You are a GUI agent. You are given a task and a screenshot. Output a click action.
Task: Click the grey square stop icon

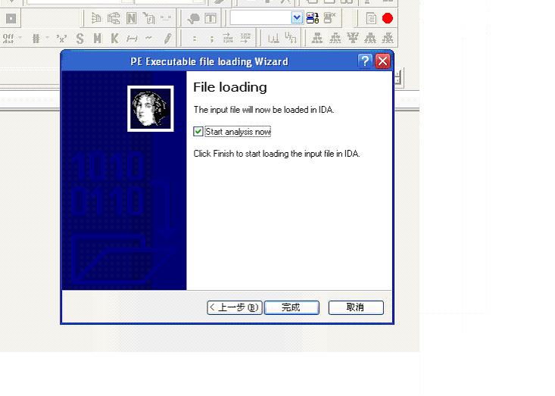(x=11, y=18)
